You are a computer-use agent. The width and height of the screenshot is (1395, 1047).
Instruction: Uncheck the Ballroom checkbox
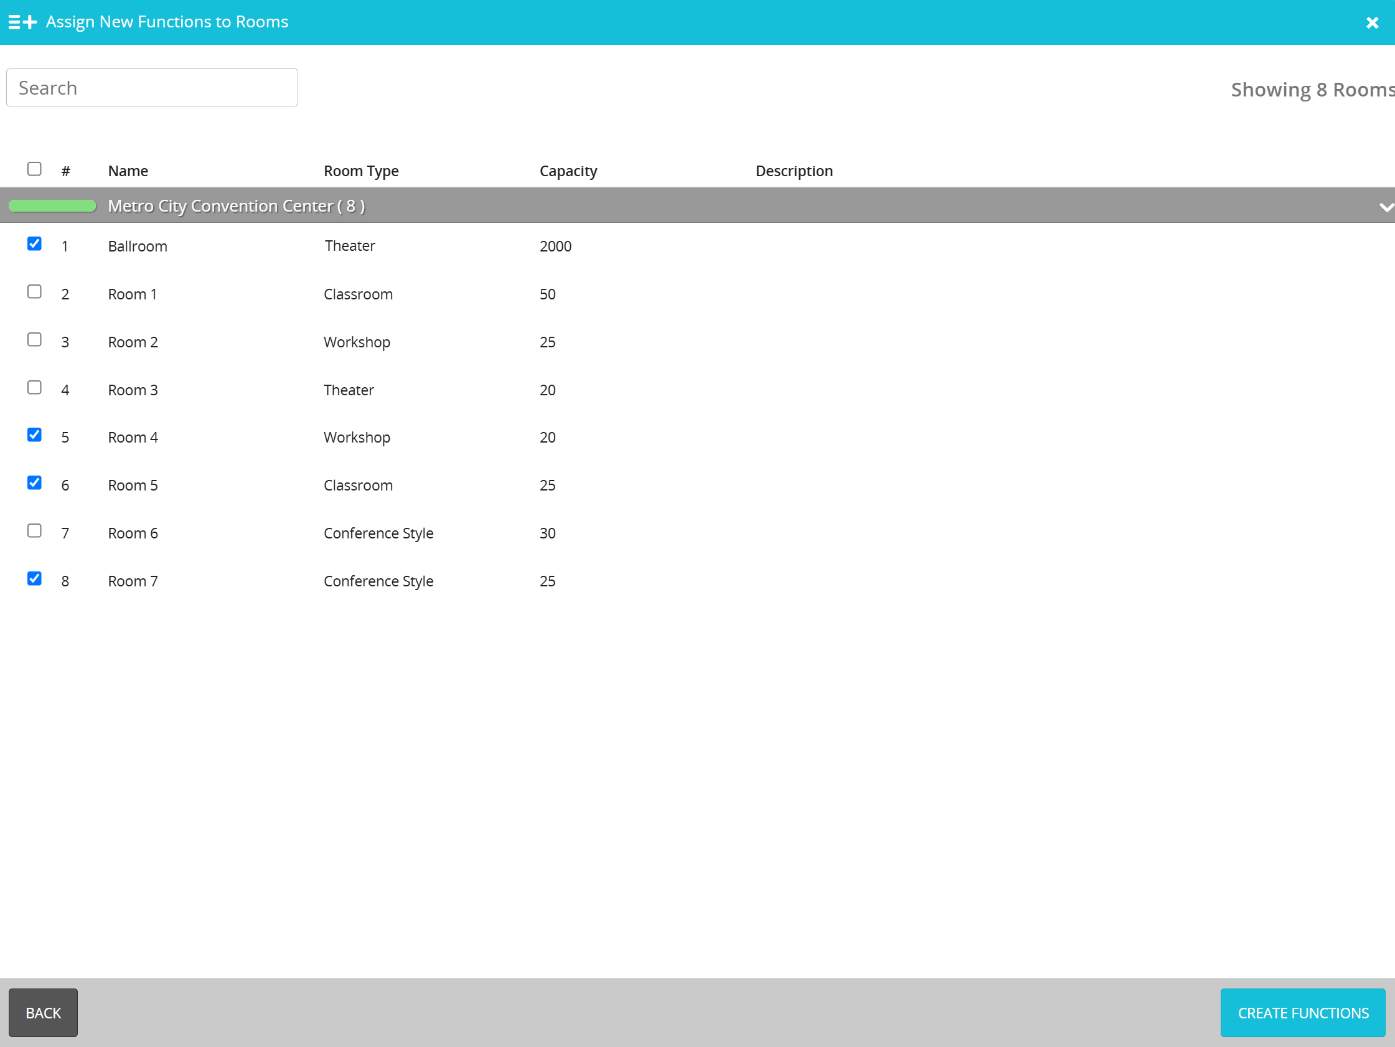click(x=35, y=244)
